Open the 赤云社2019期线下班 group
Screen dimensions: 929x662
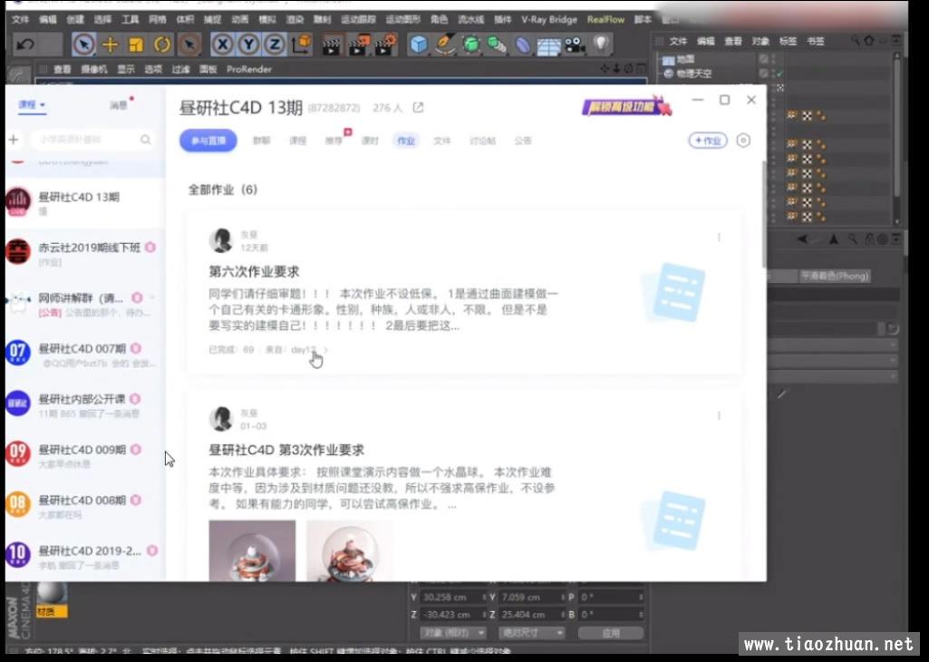click(x=84, y=253)
